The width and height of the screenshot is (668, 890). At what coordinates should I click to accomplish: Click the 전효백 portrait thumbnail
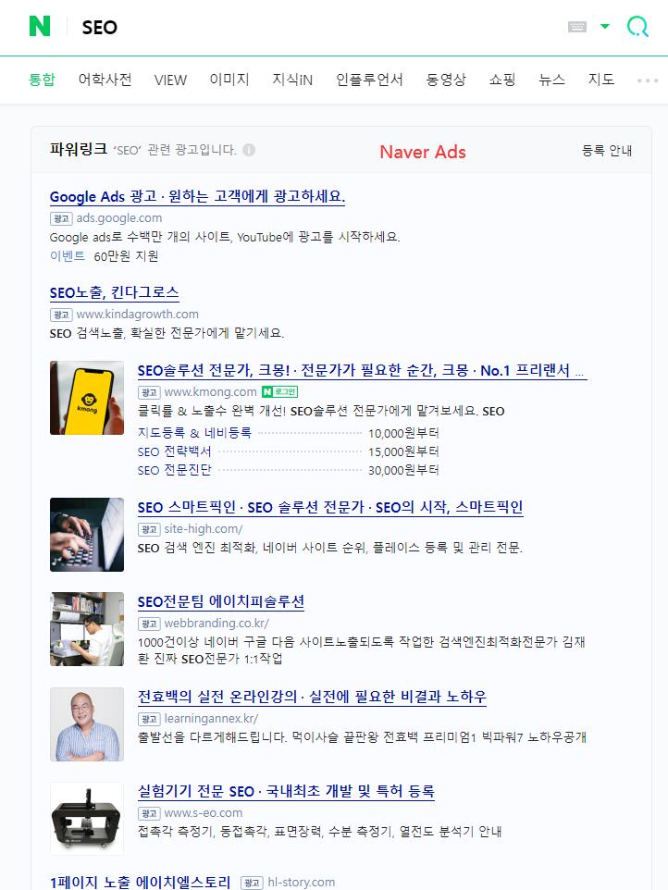[x=87, y=724]
